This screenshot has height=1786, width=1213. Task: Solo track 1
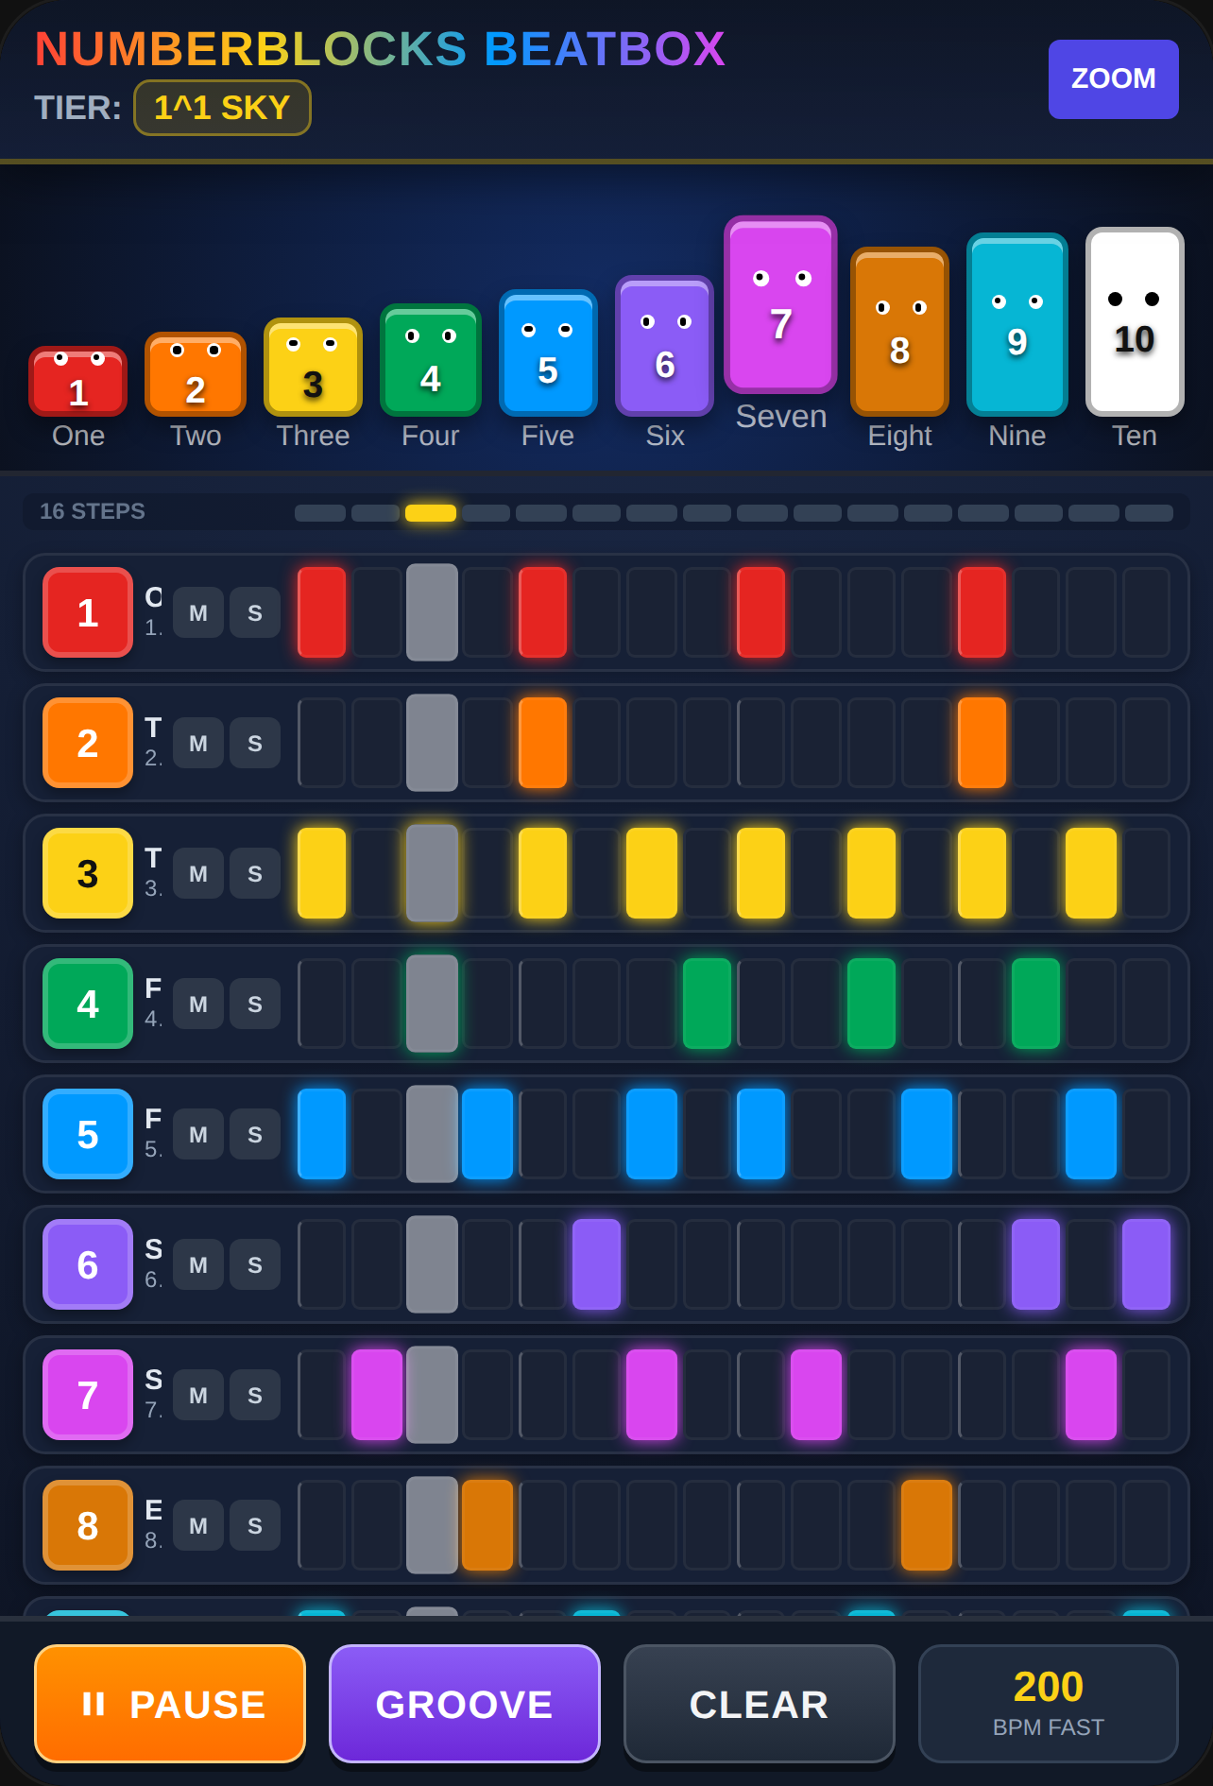[x=255, y=612]
